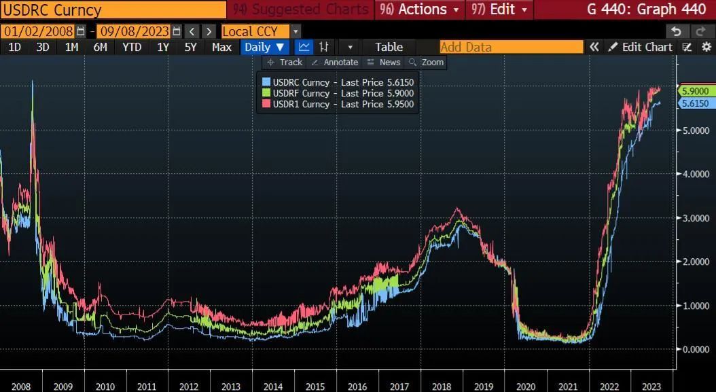Select the line chart type icon
Screen dimensions: 716x392
coord(304,47)
